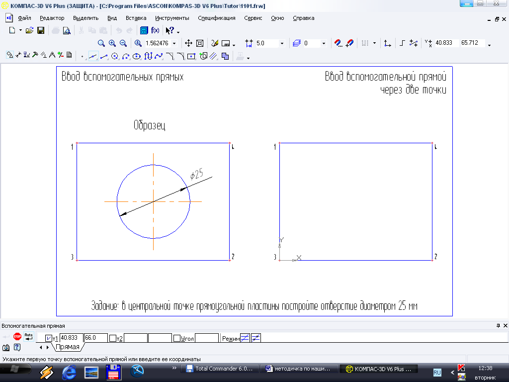Activate the pan view tool
This screenshot has height=382, width=509.
(188, 43)
